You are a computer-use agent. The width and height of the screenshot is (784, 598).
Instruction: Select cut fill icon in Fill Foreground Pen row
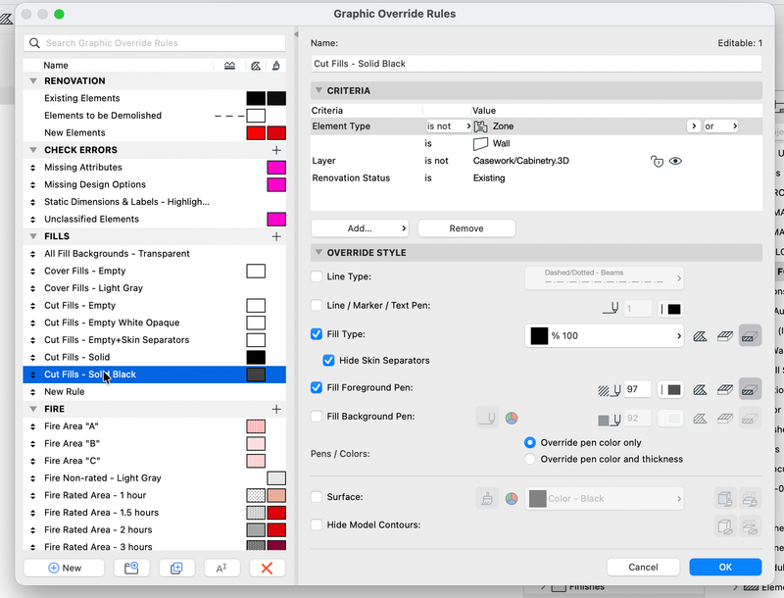coord(750,389)
